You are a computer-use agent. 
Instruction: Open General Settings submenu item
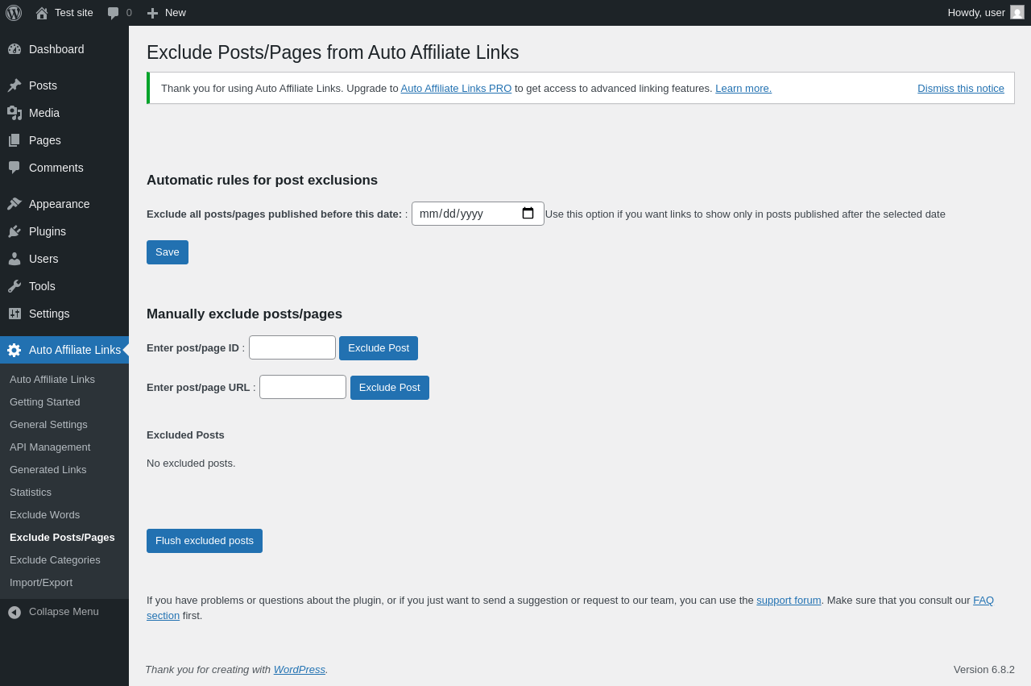click(64, 424)
